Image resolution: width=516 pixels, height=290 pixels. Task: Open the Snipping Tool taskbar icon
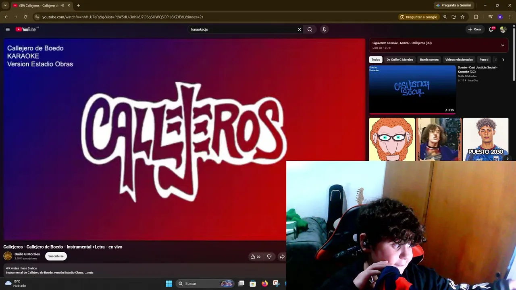coord(276,284)
